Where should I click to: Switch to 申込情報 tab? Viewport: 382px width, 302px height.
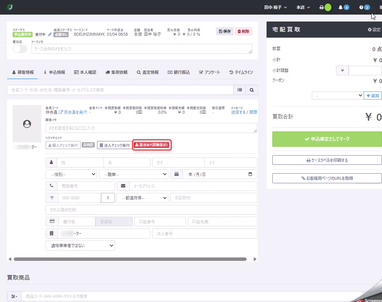click(x=54, y=72)
